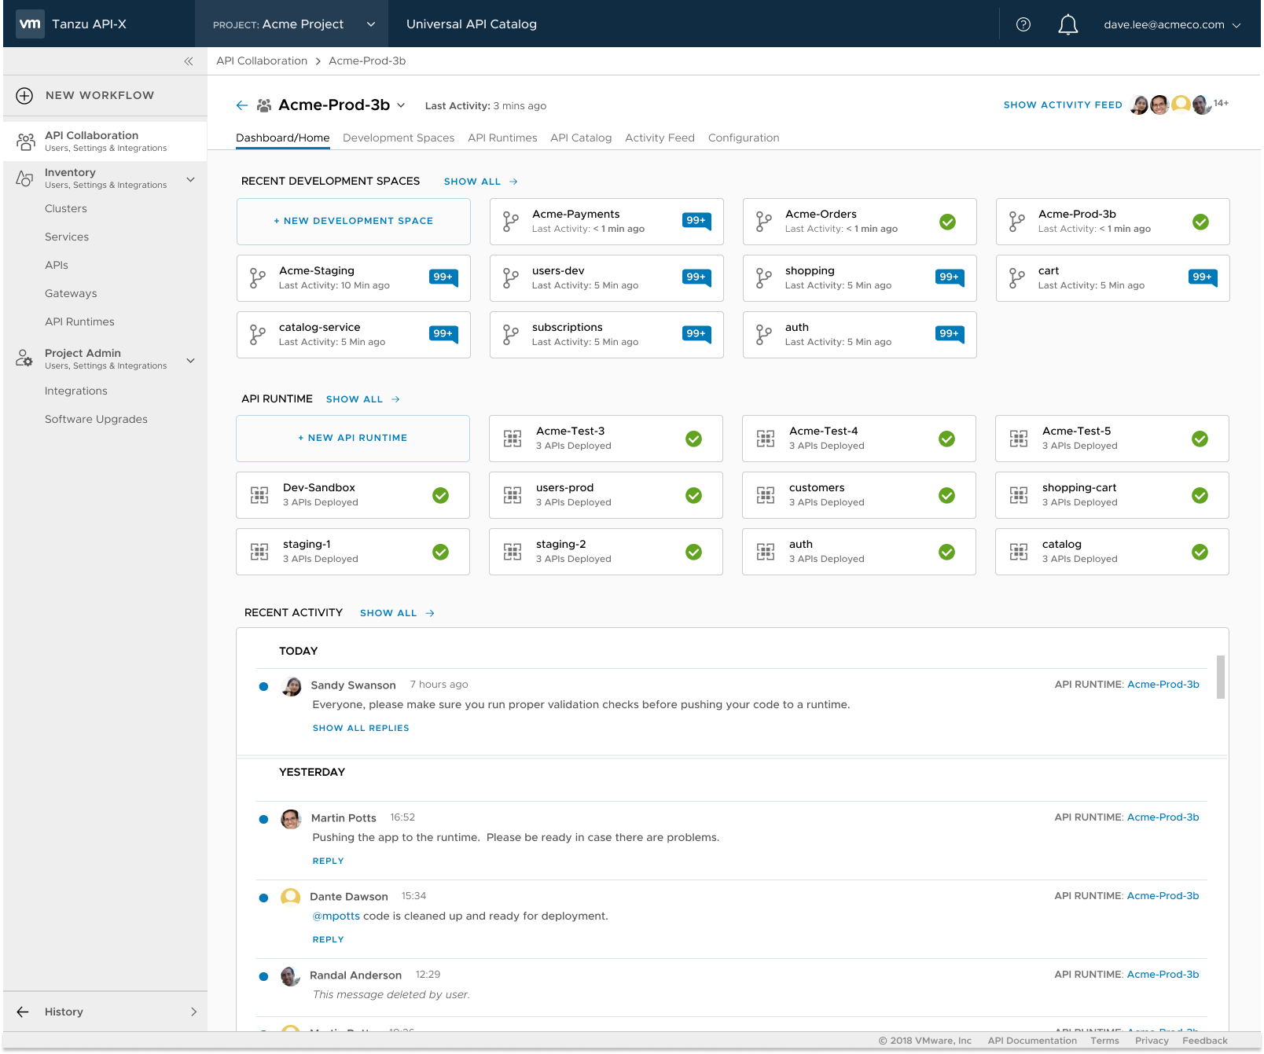The image size is (1264, 1054).
Task: Show all API runtimes
Action: point(362,399)
